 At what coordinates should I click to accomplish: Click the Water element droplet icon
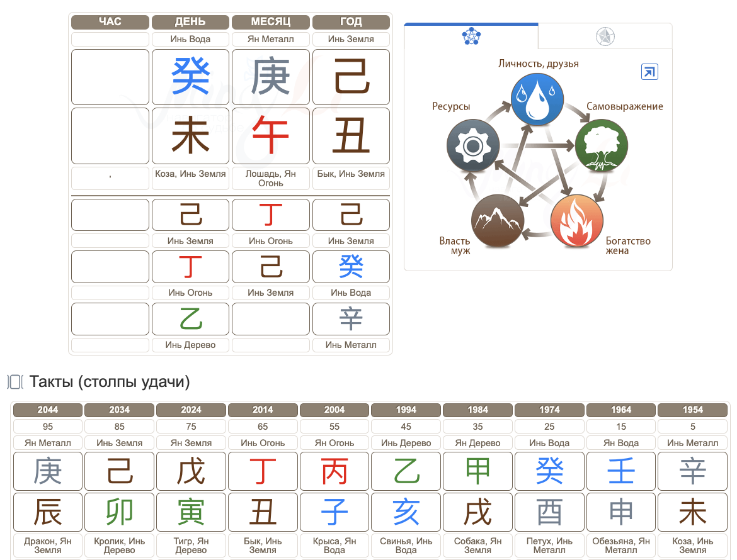[536, 99]
